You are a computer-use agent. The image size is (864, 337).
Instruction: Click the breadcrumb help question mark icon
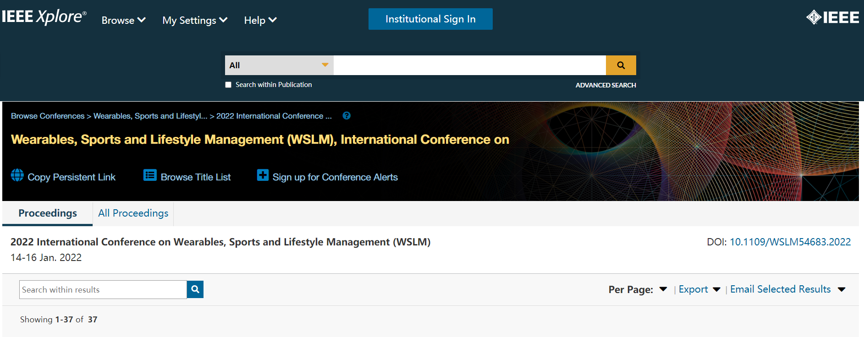(347, 116)
